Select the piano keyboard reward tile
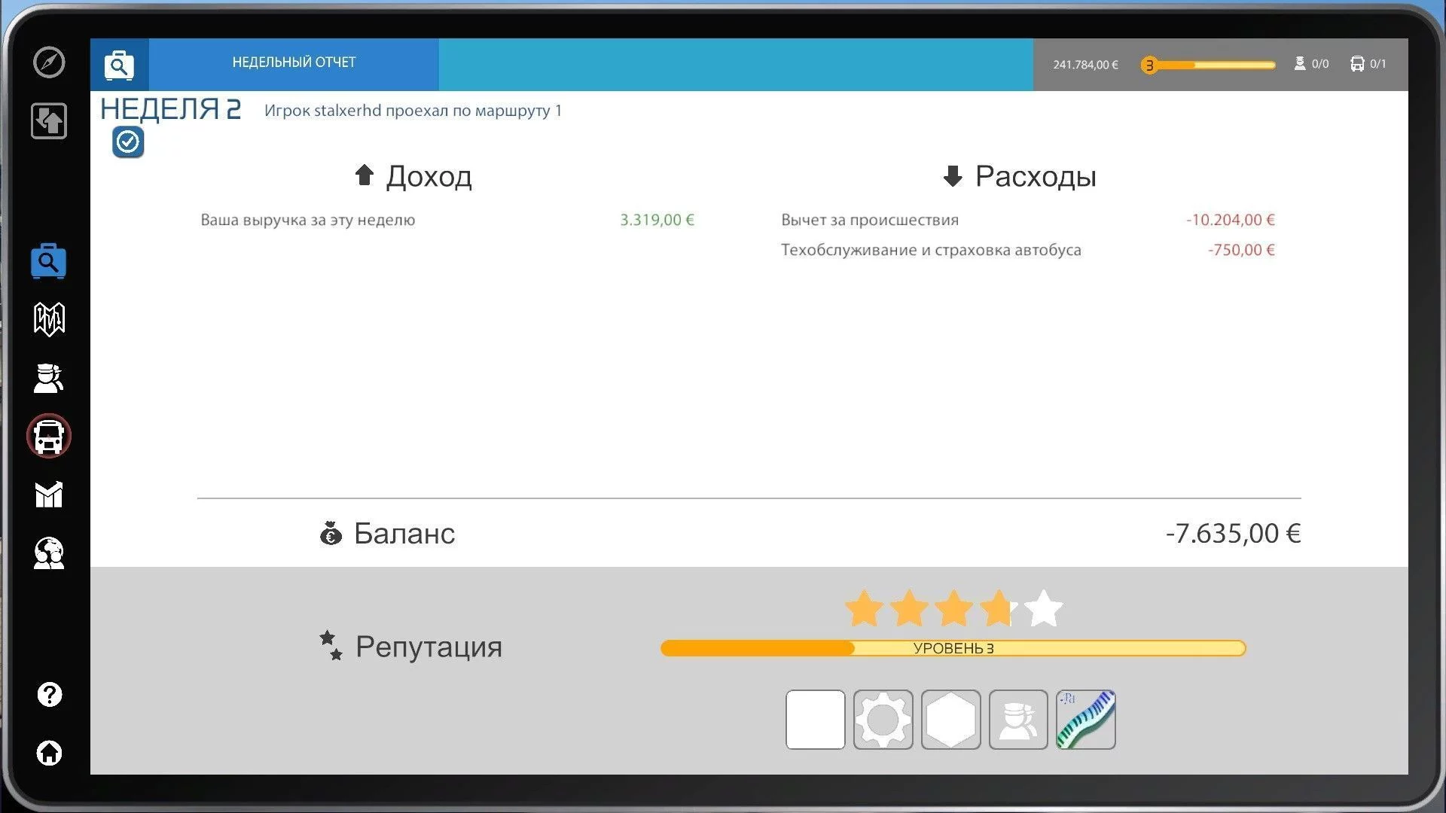The height and width of the screenshot is (813, 1446). 1085,720
